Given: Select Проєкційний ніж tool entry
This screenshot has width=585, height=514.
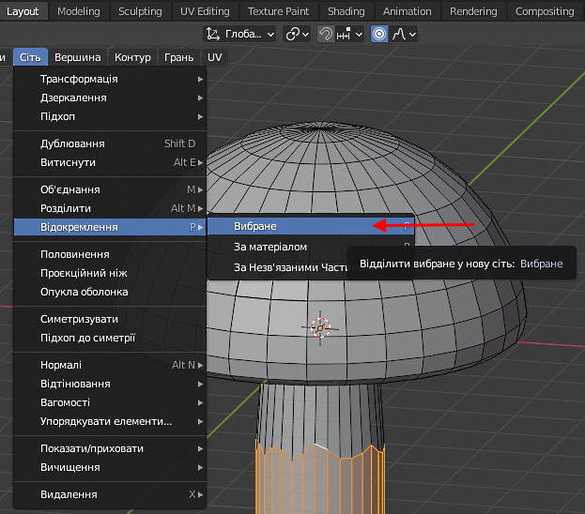Looking at the screenshot, I should click(110, 273).
